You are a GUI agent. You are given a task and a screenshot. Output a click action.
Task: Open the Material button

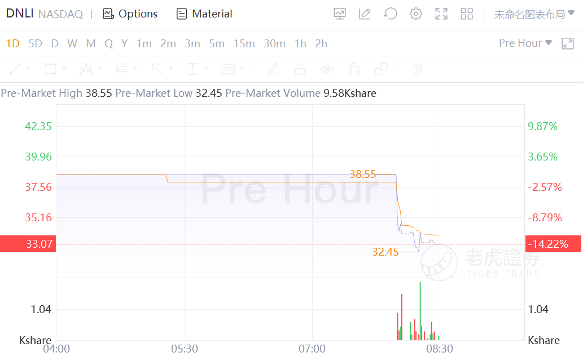click(x=204, y=14)
